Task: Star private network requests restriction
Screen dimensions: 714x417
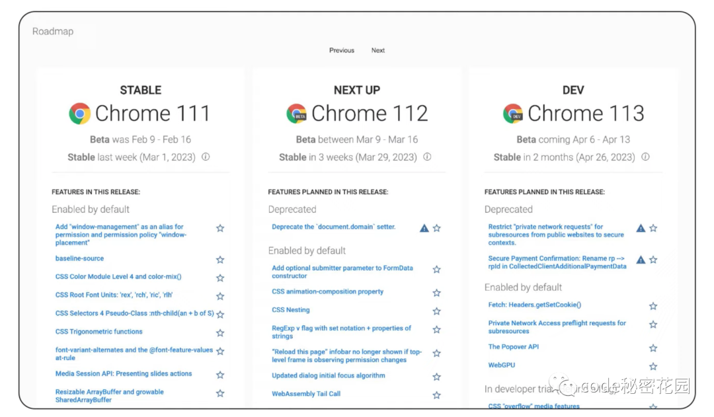Action: tap(653, 228)
